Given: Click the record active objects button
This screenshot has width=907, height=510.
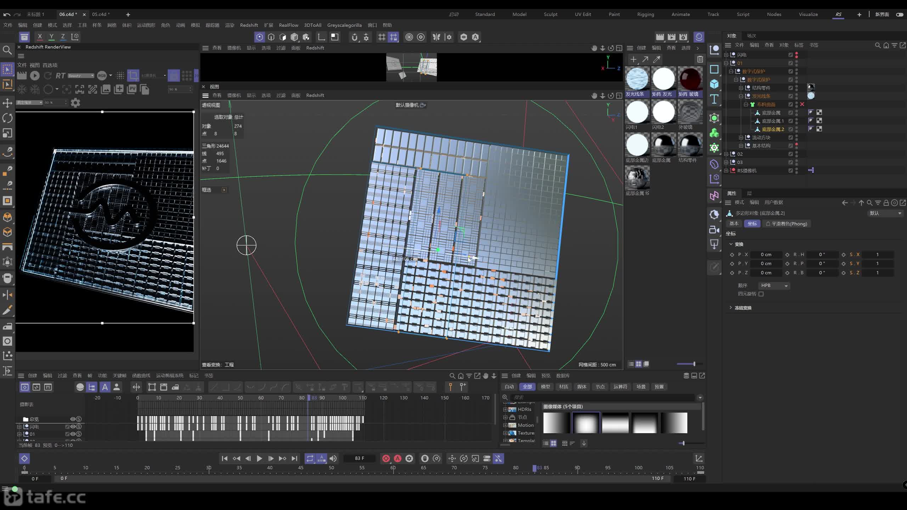Looking at the screenshot, I should tap(386, 458).
